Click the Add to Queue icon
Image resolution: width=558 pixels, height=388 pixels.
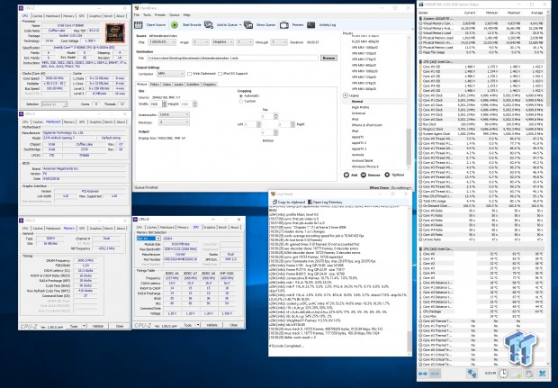pyautogui.click(x=209, y=25)
